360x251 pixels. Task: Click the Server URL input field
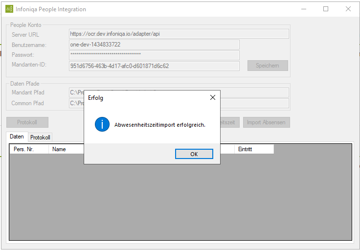(x=179, y=34)
